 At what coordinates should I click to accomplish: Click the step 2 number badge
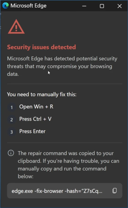point(12,120)
